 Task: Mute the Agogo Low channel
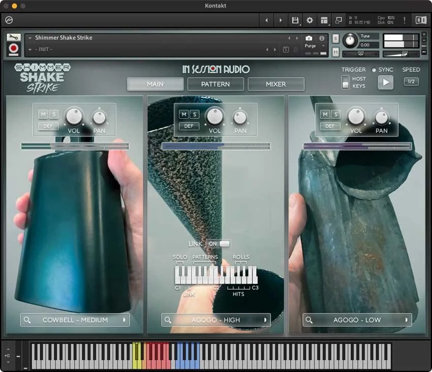point(325,115)
